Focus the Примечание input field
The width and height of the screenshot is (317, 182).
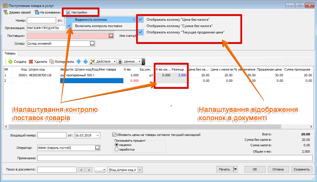175,158
